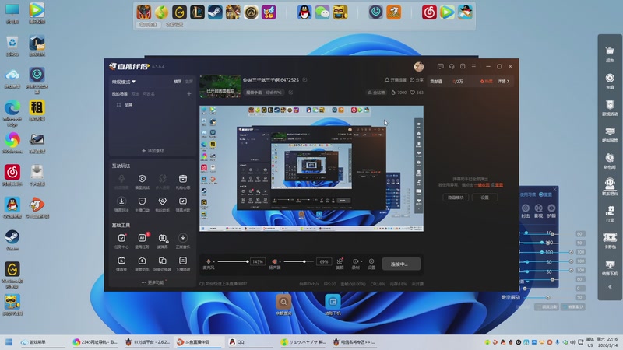Click the 开播提醒 bell notification
Screen dimensions: 623x350
(396, 80)
